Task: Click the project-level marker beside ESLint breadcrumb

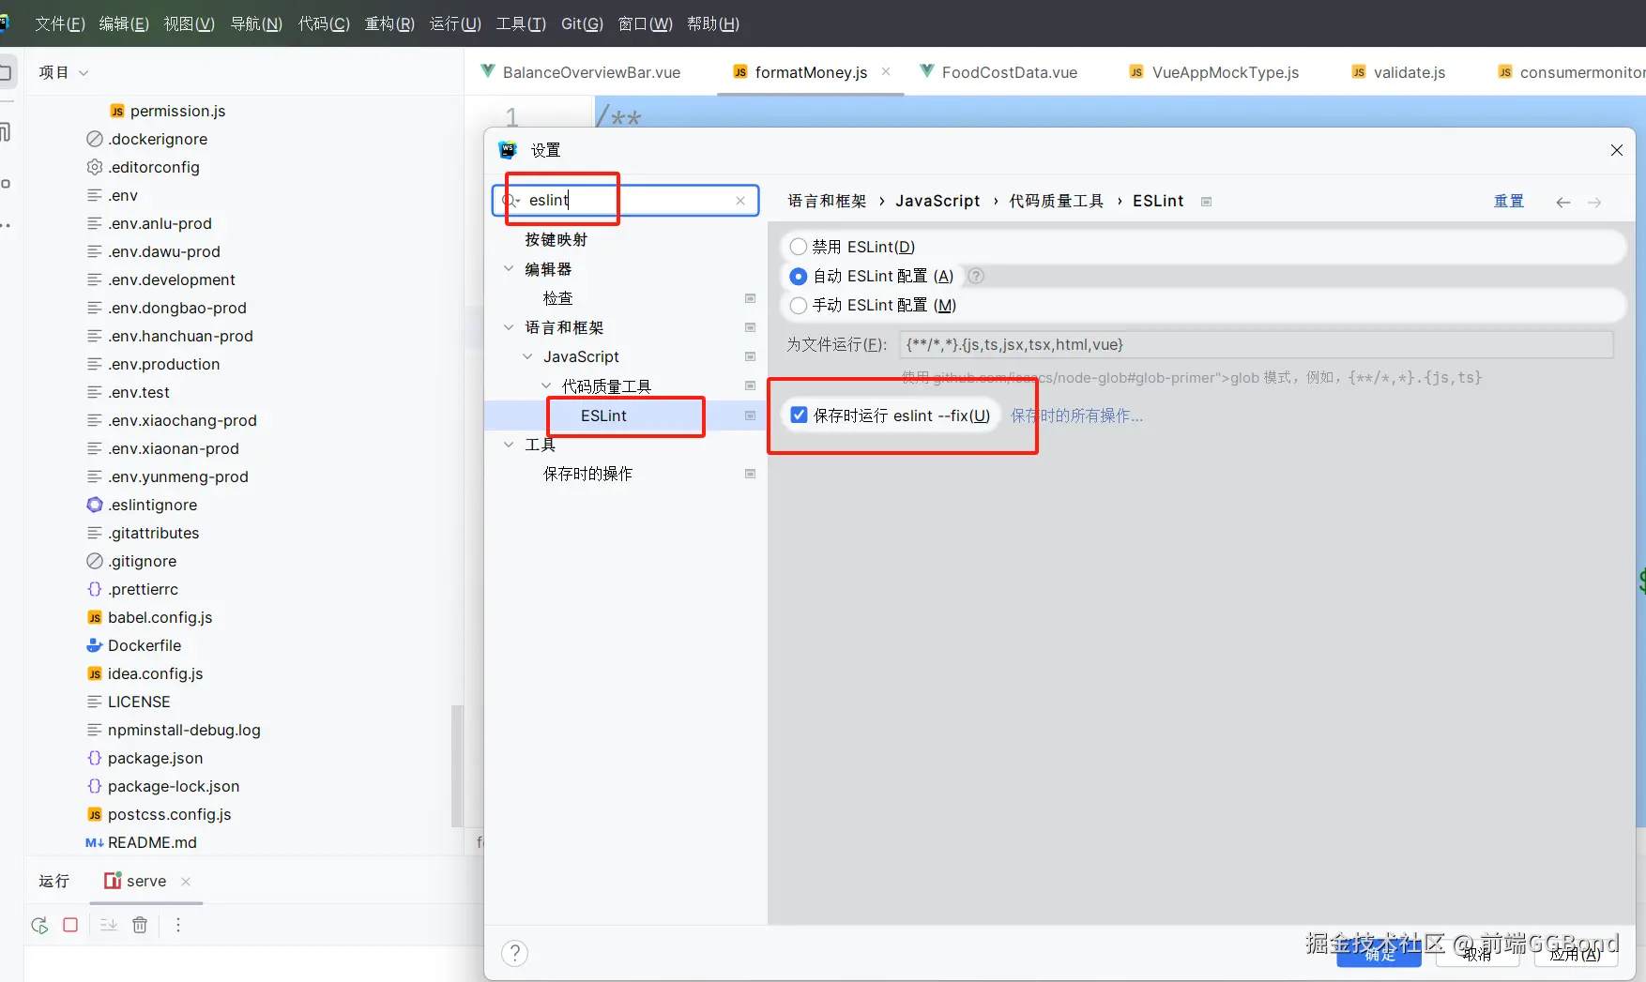Action: pyautogui.click(x=1207, y=202)
